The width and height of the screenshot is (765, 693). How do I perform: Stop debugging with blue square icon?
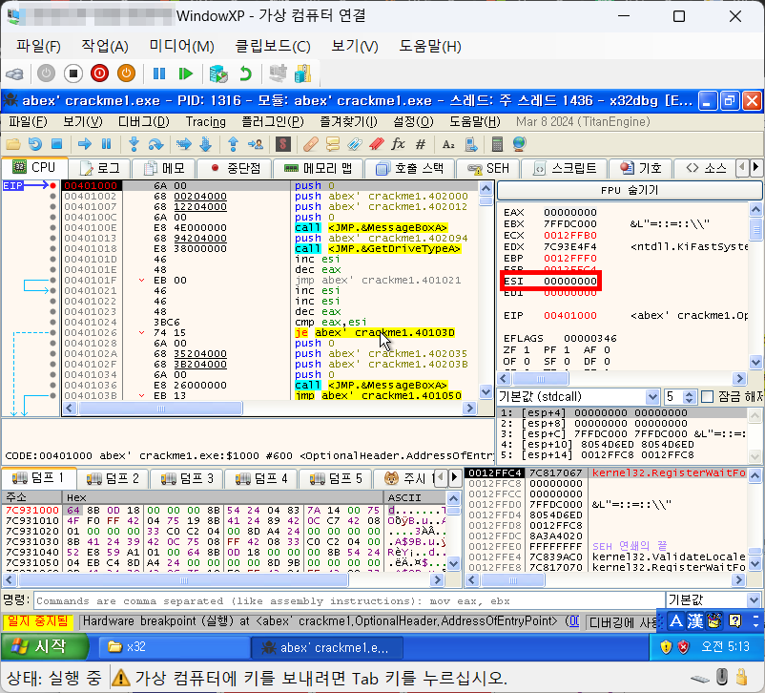click(56, 144)
